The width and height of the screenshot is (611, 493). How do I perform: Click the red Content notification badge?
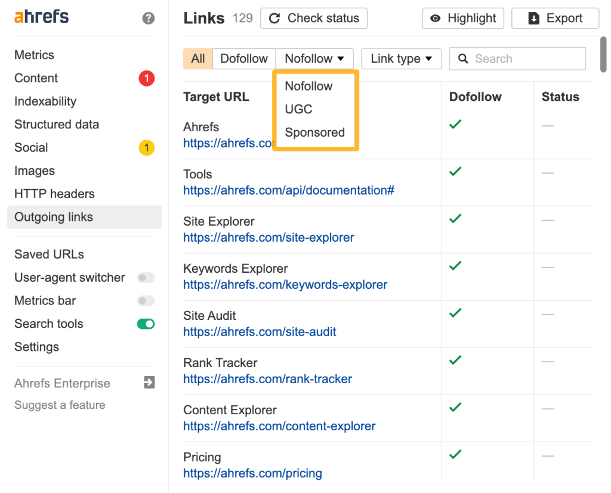[x=146, y=78]
